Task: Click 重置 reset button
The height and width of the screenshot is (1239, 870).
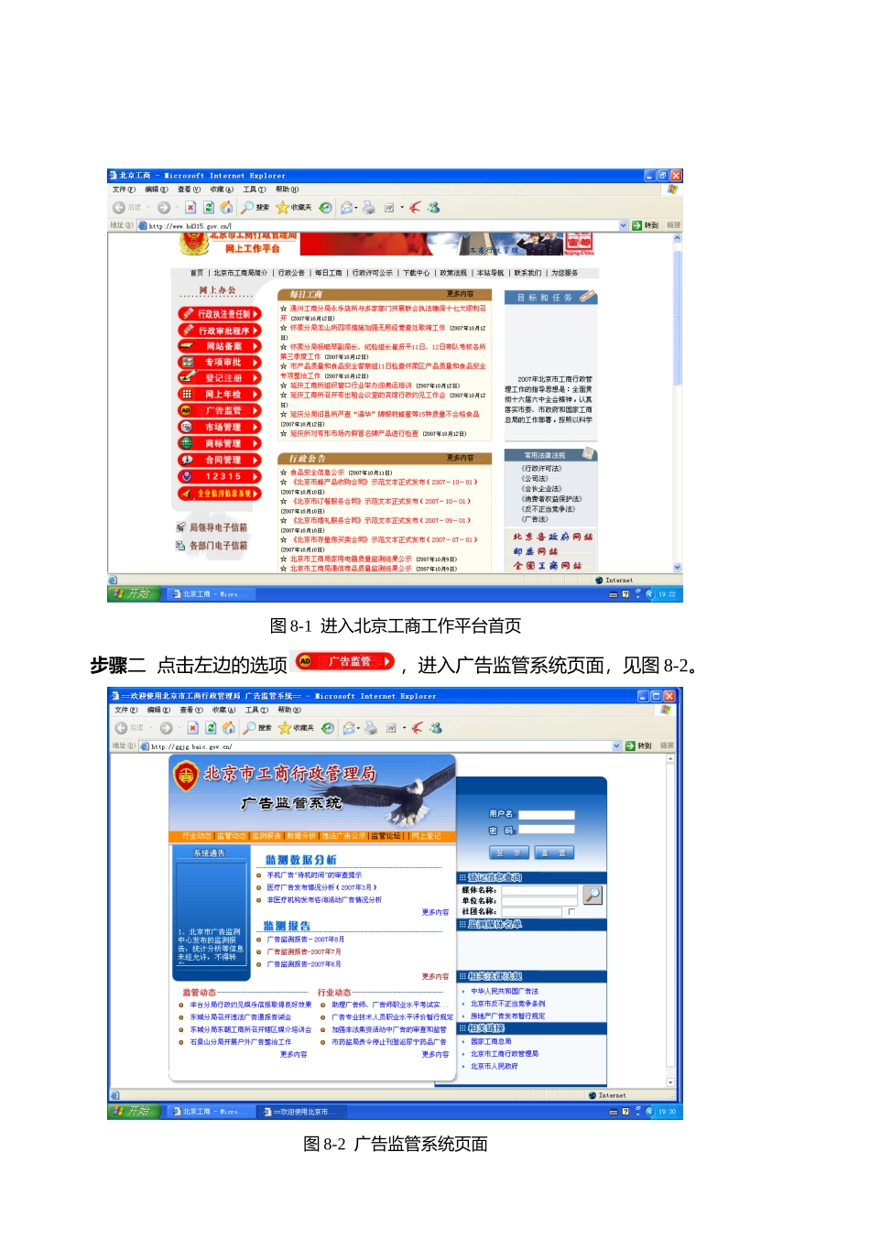Action: click(554, 853)
